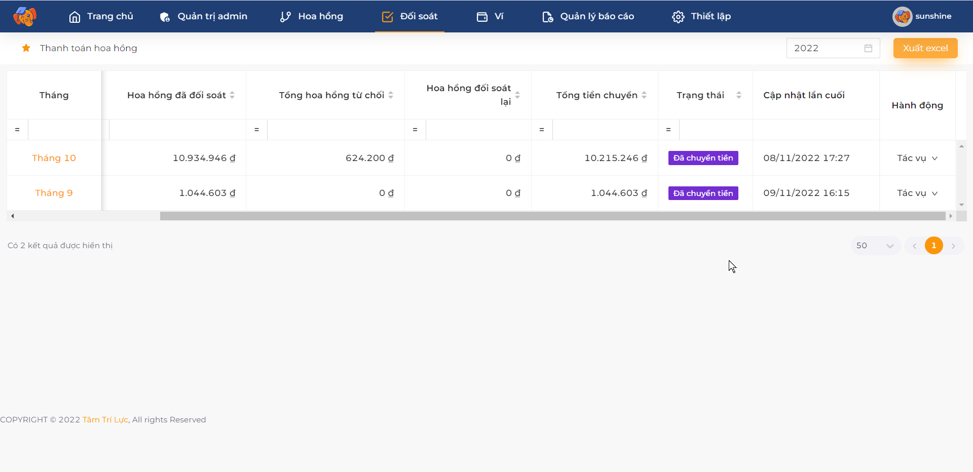Open filter operator for Tổng hoa hồng từ chối
Screen dimensions: 973x472
click(256, 130)
